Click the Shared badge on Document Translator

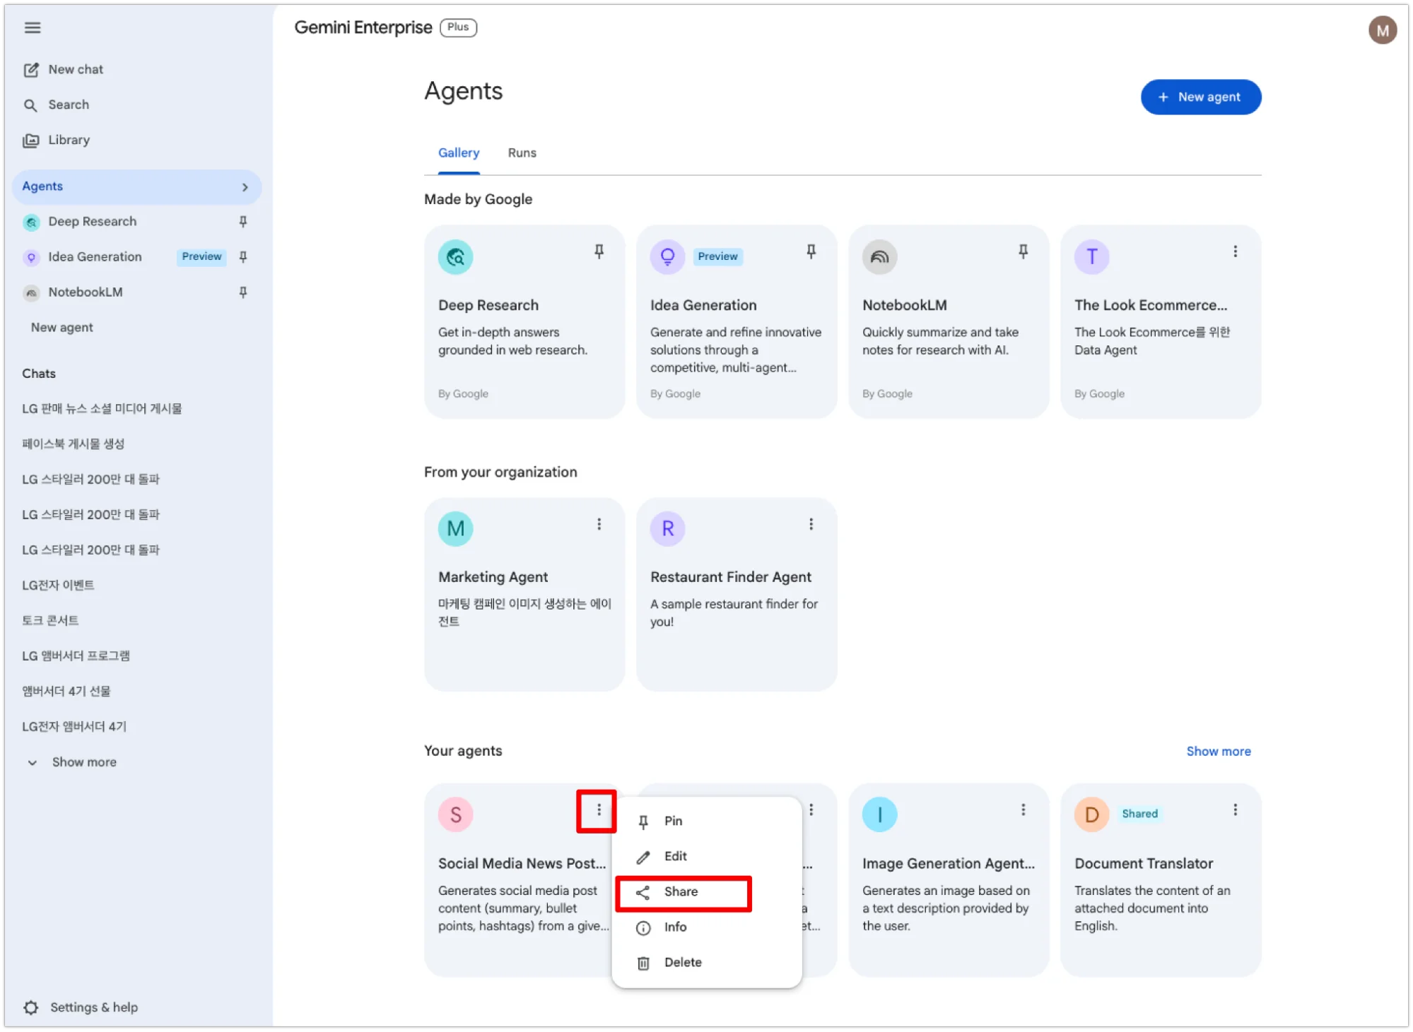click(x=1139, y=814)
